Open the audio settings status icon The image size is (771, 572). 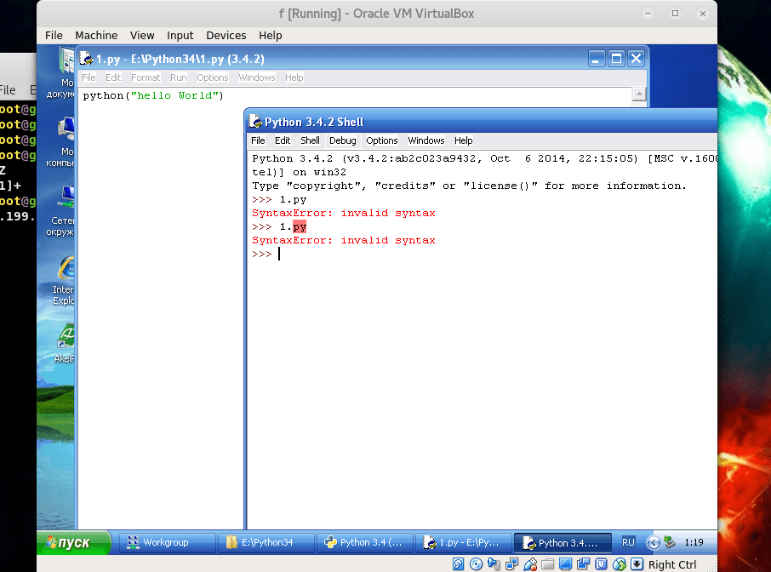click(x=494, y=564)
